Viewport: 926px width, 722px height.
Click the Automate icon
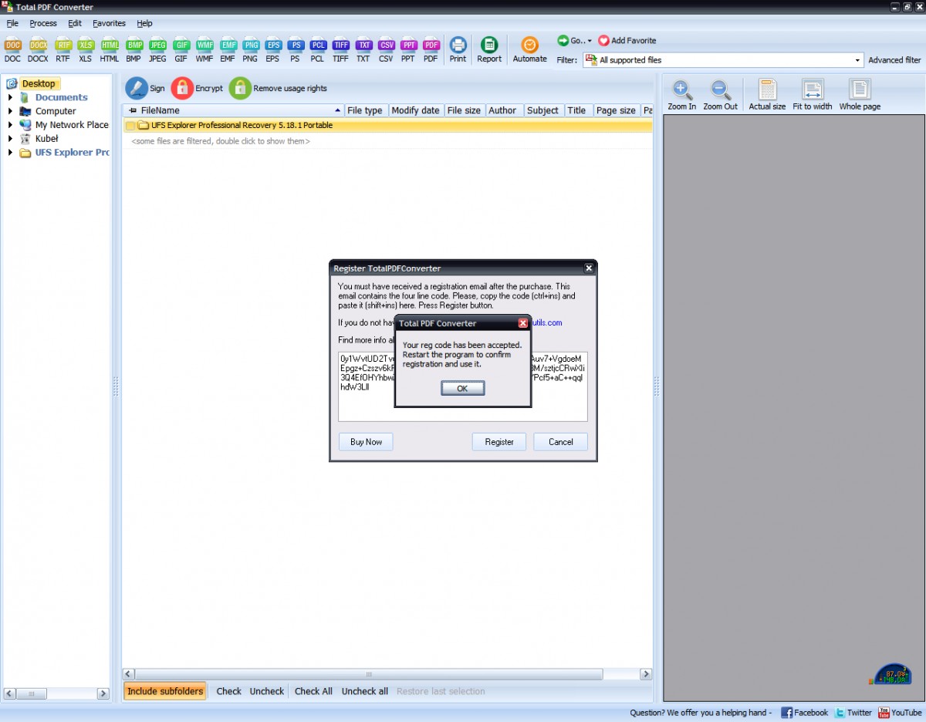[529, 46]
